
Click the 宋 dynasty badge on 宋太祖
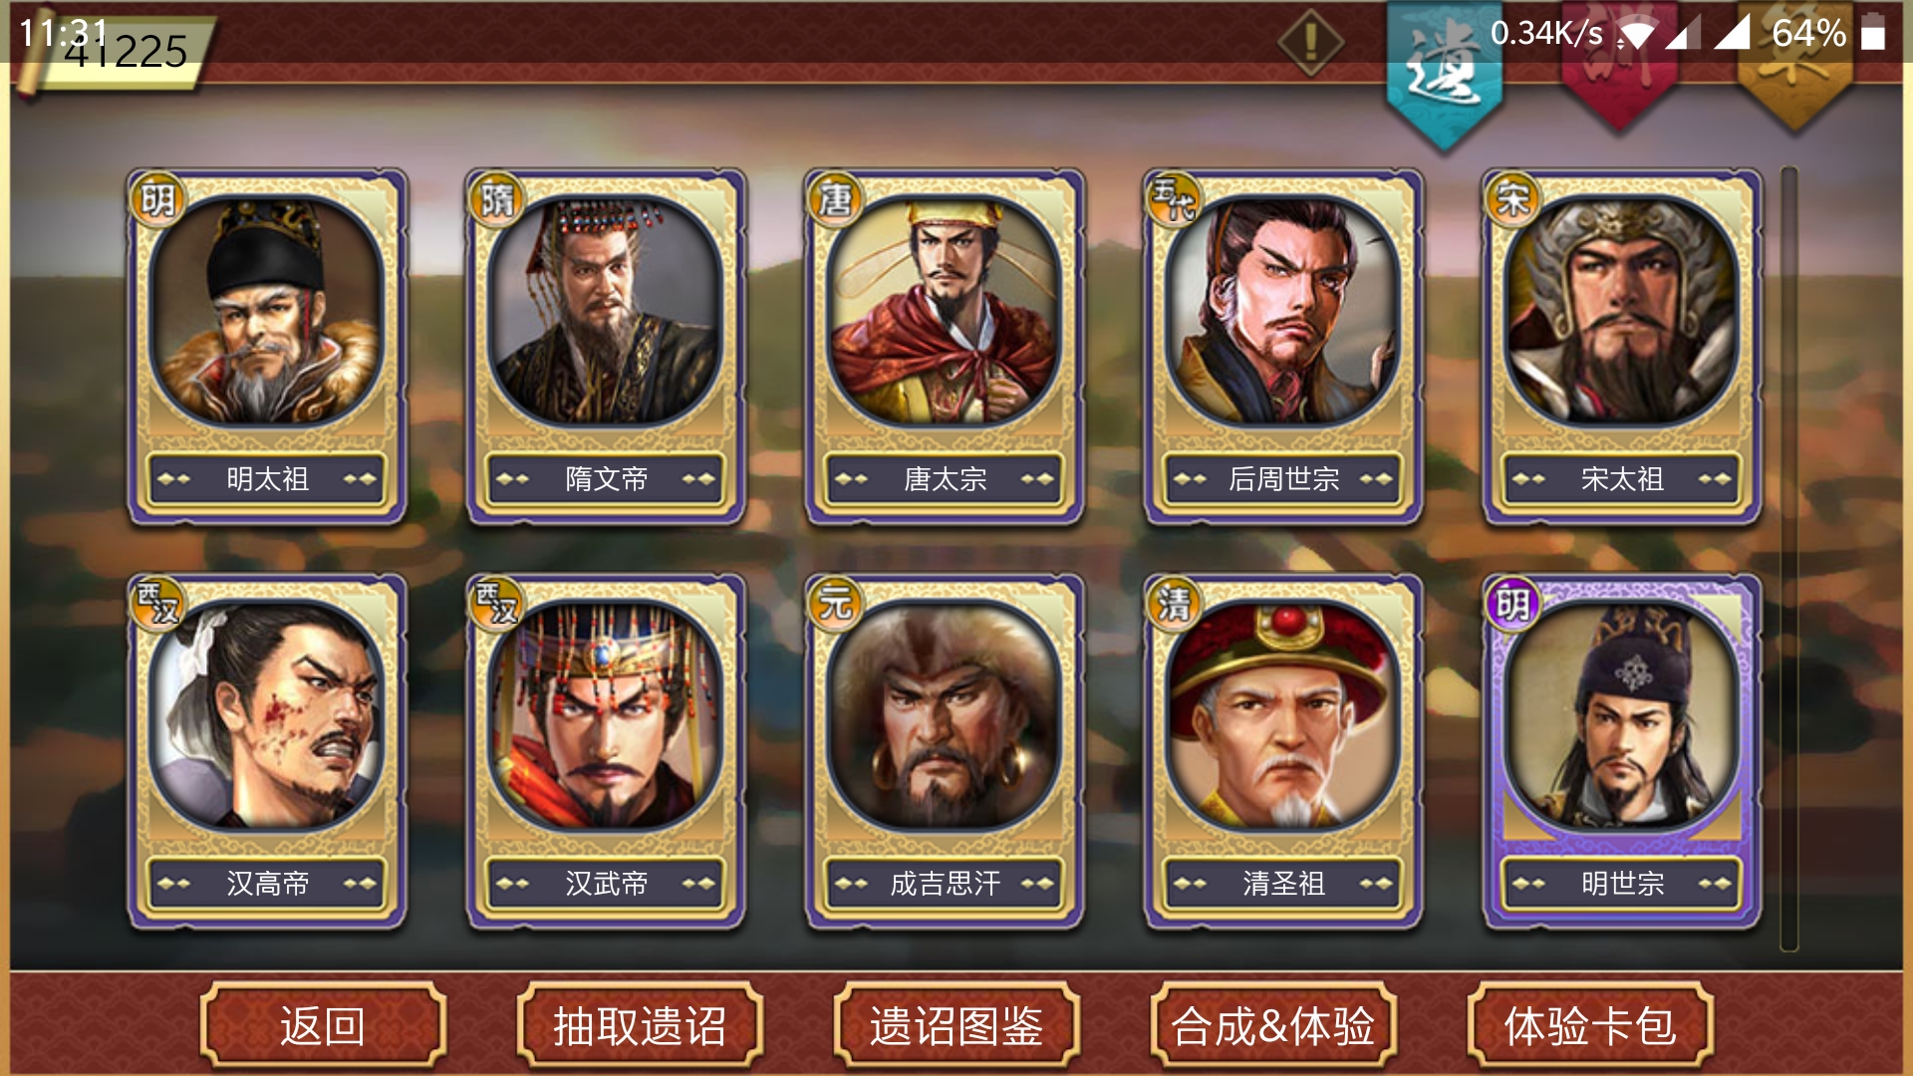1512,199
